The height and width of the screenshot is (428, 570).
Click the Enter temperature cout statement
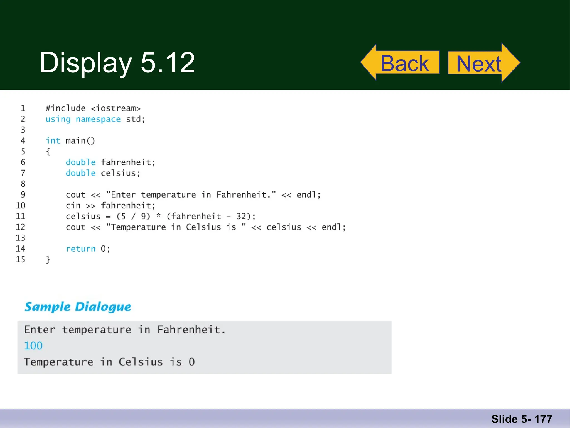pos(193,195)
